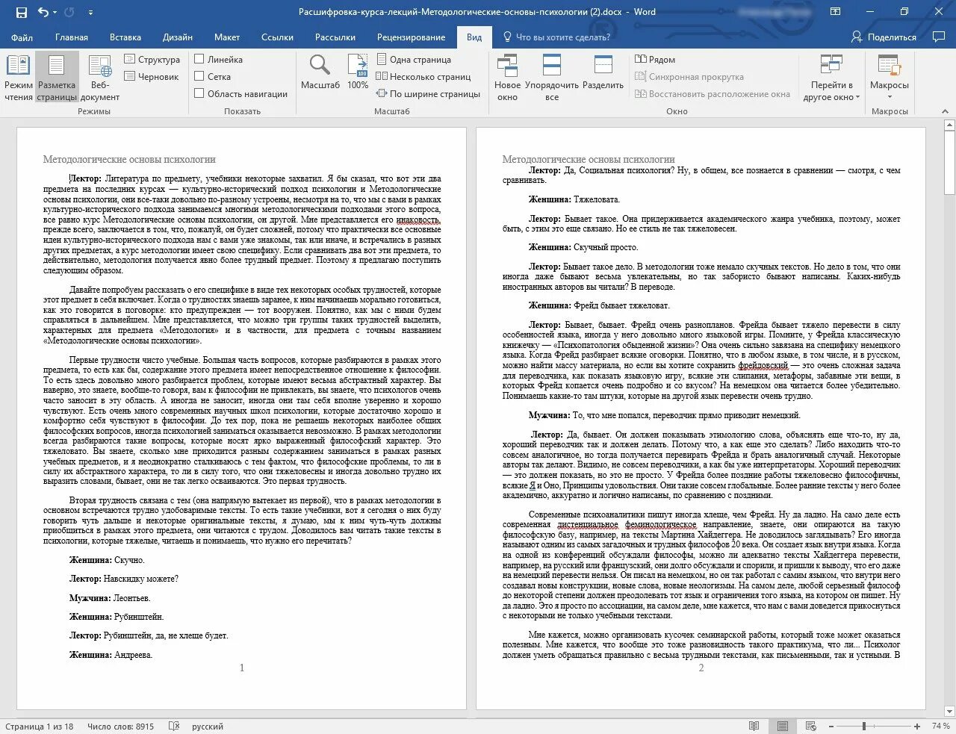Switch to the Рецензирование tab
This screenshot has height=734, width=956.
click(x=411, y=37)
